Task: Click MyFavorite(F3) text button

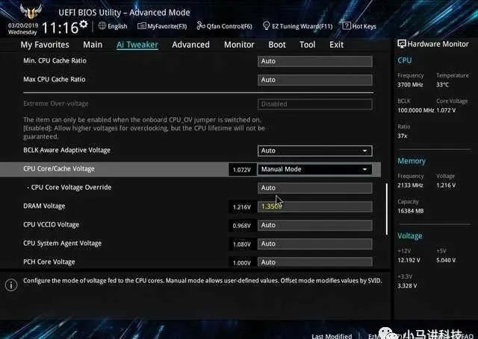Action: [x=167, y=27]
